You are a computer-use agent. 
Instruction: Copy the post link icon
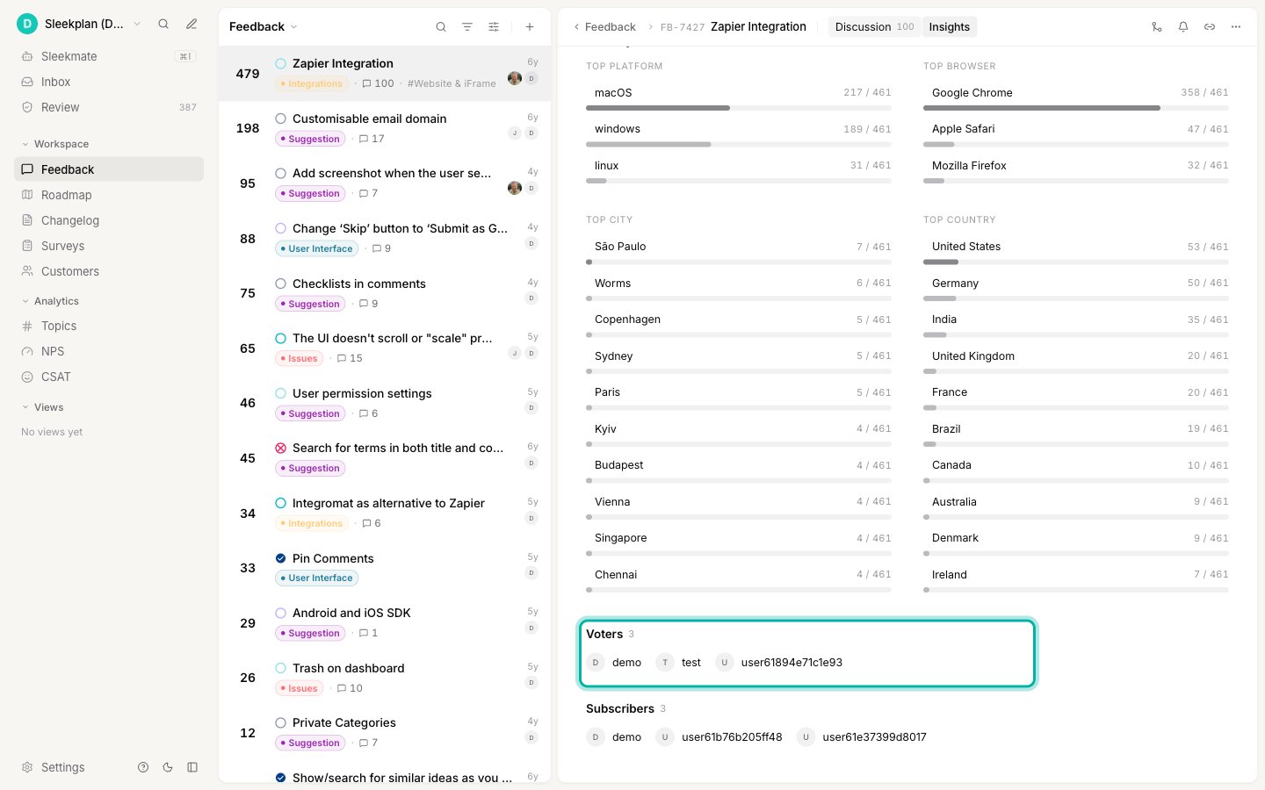pyautogui.click(x=1210, y=27)
